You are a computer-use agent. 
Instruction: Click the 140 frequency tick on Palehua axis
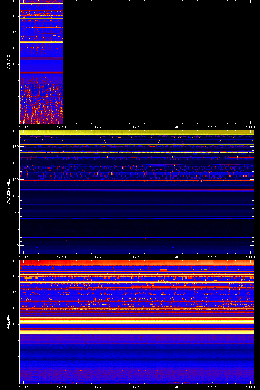point(15,292)
